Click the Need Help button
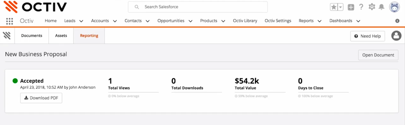Screen dimensions: 405x125 click(x=367, y=36)
